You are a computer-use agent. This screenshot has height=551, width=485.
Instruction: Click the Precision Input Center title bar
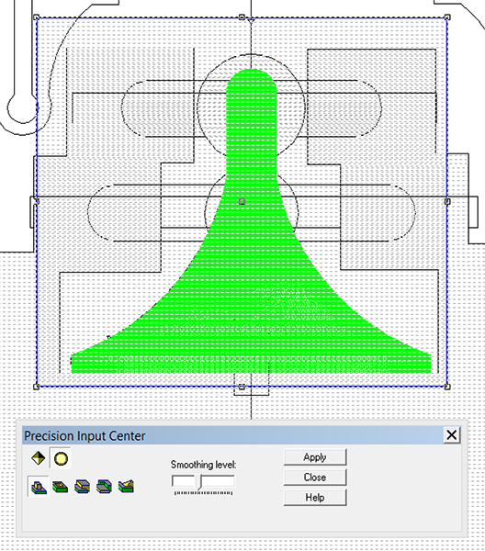pyautogui.click(x=242, y=435)
